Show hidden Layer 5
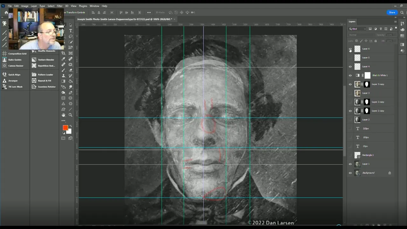 pos(350,58)
